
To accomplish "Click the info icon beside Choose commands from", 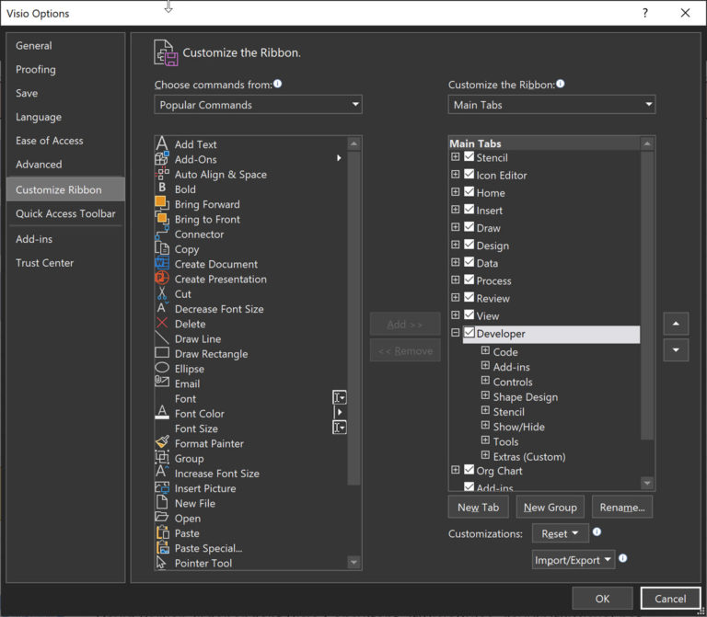I will point(278,84).
